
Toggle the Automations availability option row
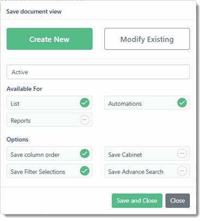[147, 103]
